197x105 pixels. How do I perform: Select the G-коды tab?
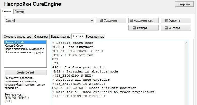coord(78,36)
